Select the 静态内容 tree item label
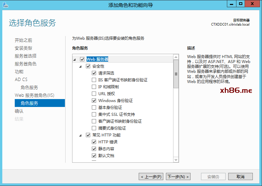Screen dimensions: 262x186 106,149
